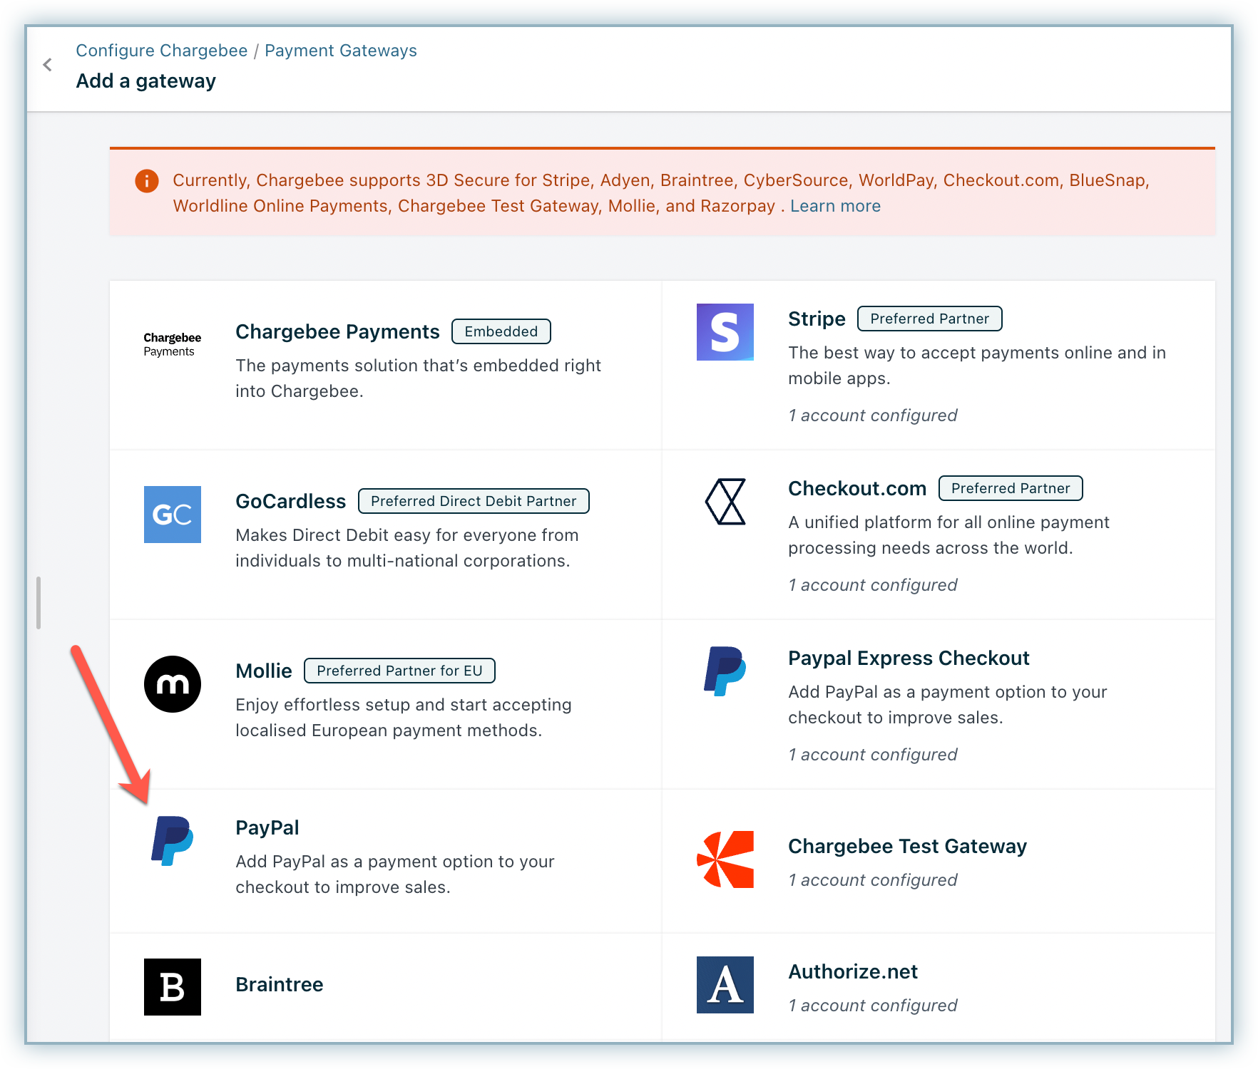1258x1069 pixels.
Task: Click the scrollbar handle on left edge
Action: click(39, 603)
